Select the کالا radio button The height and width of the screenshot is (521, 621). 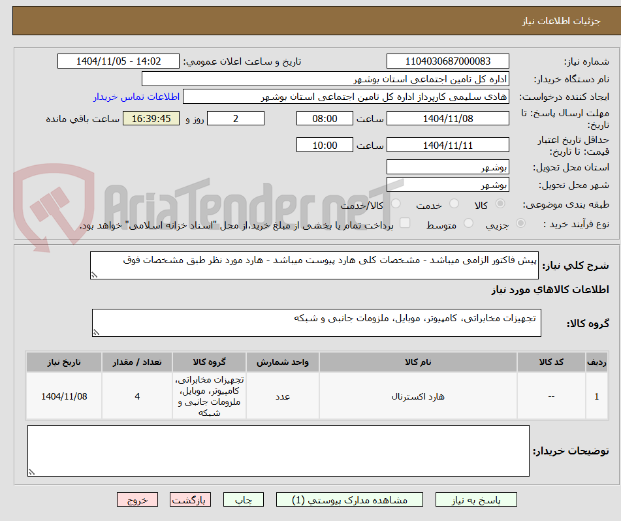tap(500, 204)
